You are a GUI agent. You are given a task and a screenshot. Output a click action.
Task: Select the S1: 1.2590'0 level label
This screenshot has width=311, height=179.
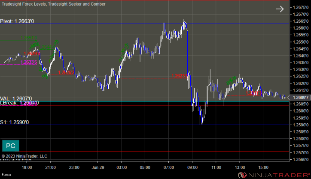pos(15,122)
